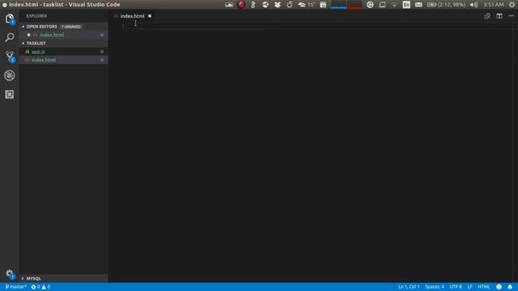Screen dimensions: 518x291
Task: Open the Source Control view icon
Action: [10, 57]
